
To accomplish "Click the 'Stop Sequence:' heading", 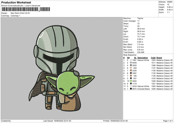I will [x=130, y=55].
